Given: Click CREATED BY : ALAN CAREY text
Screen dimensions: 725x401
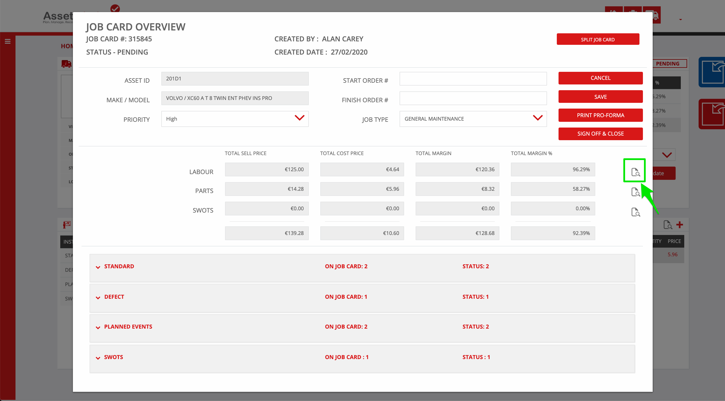Looking at the screenshot, I should [x=319, y=39].
